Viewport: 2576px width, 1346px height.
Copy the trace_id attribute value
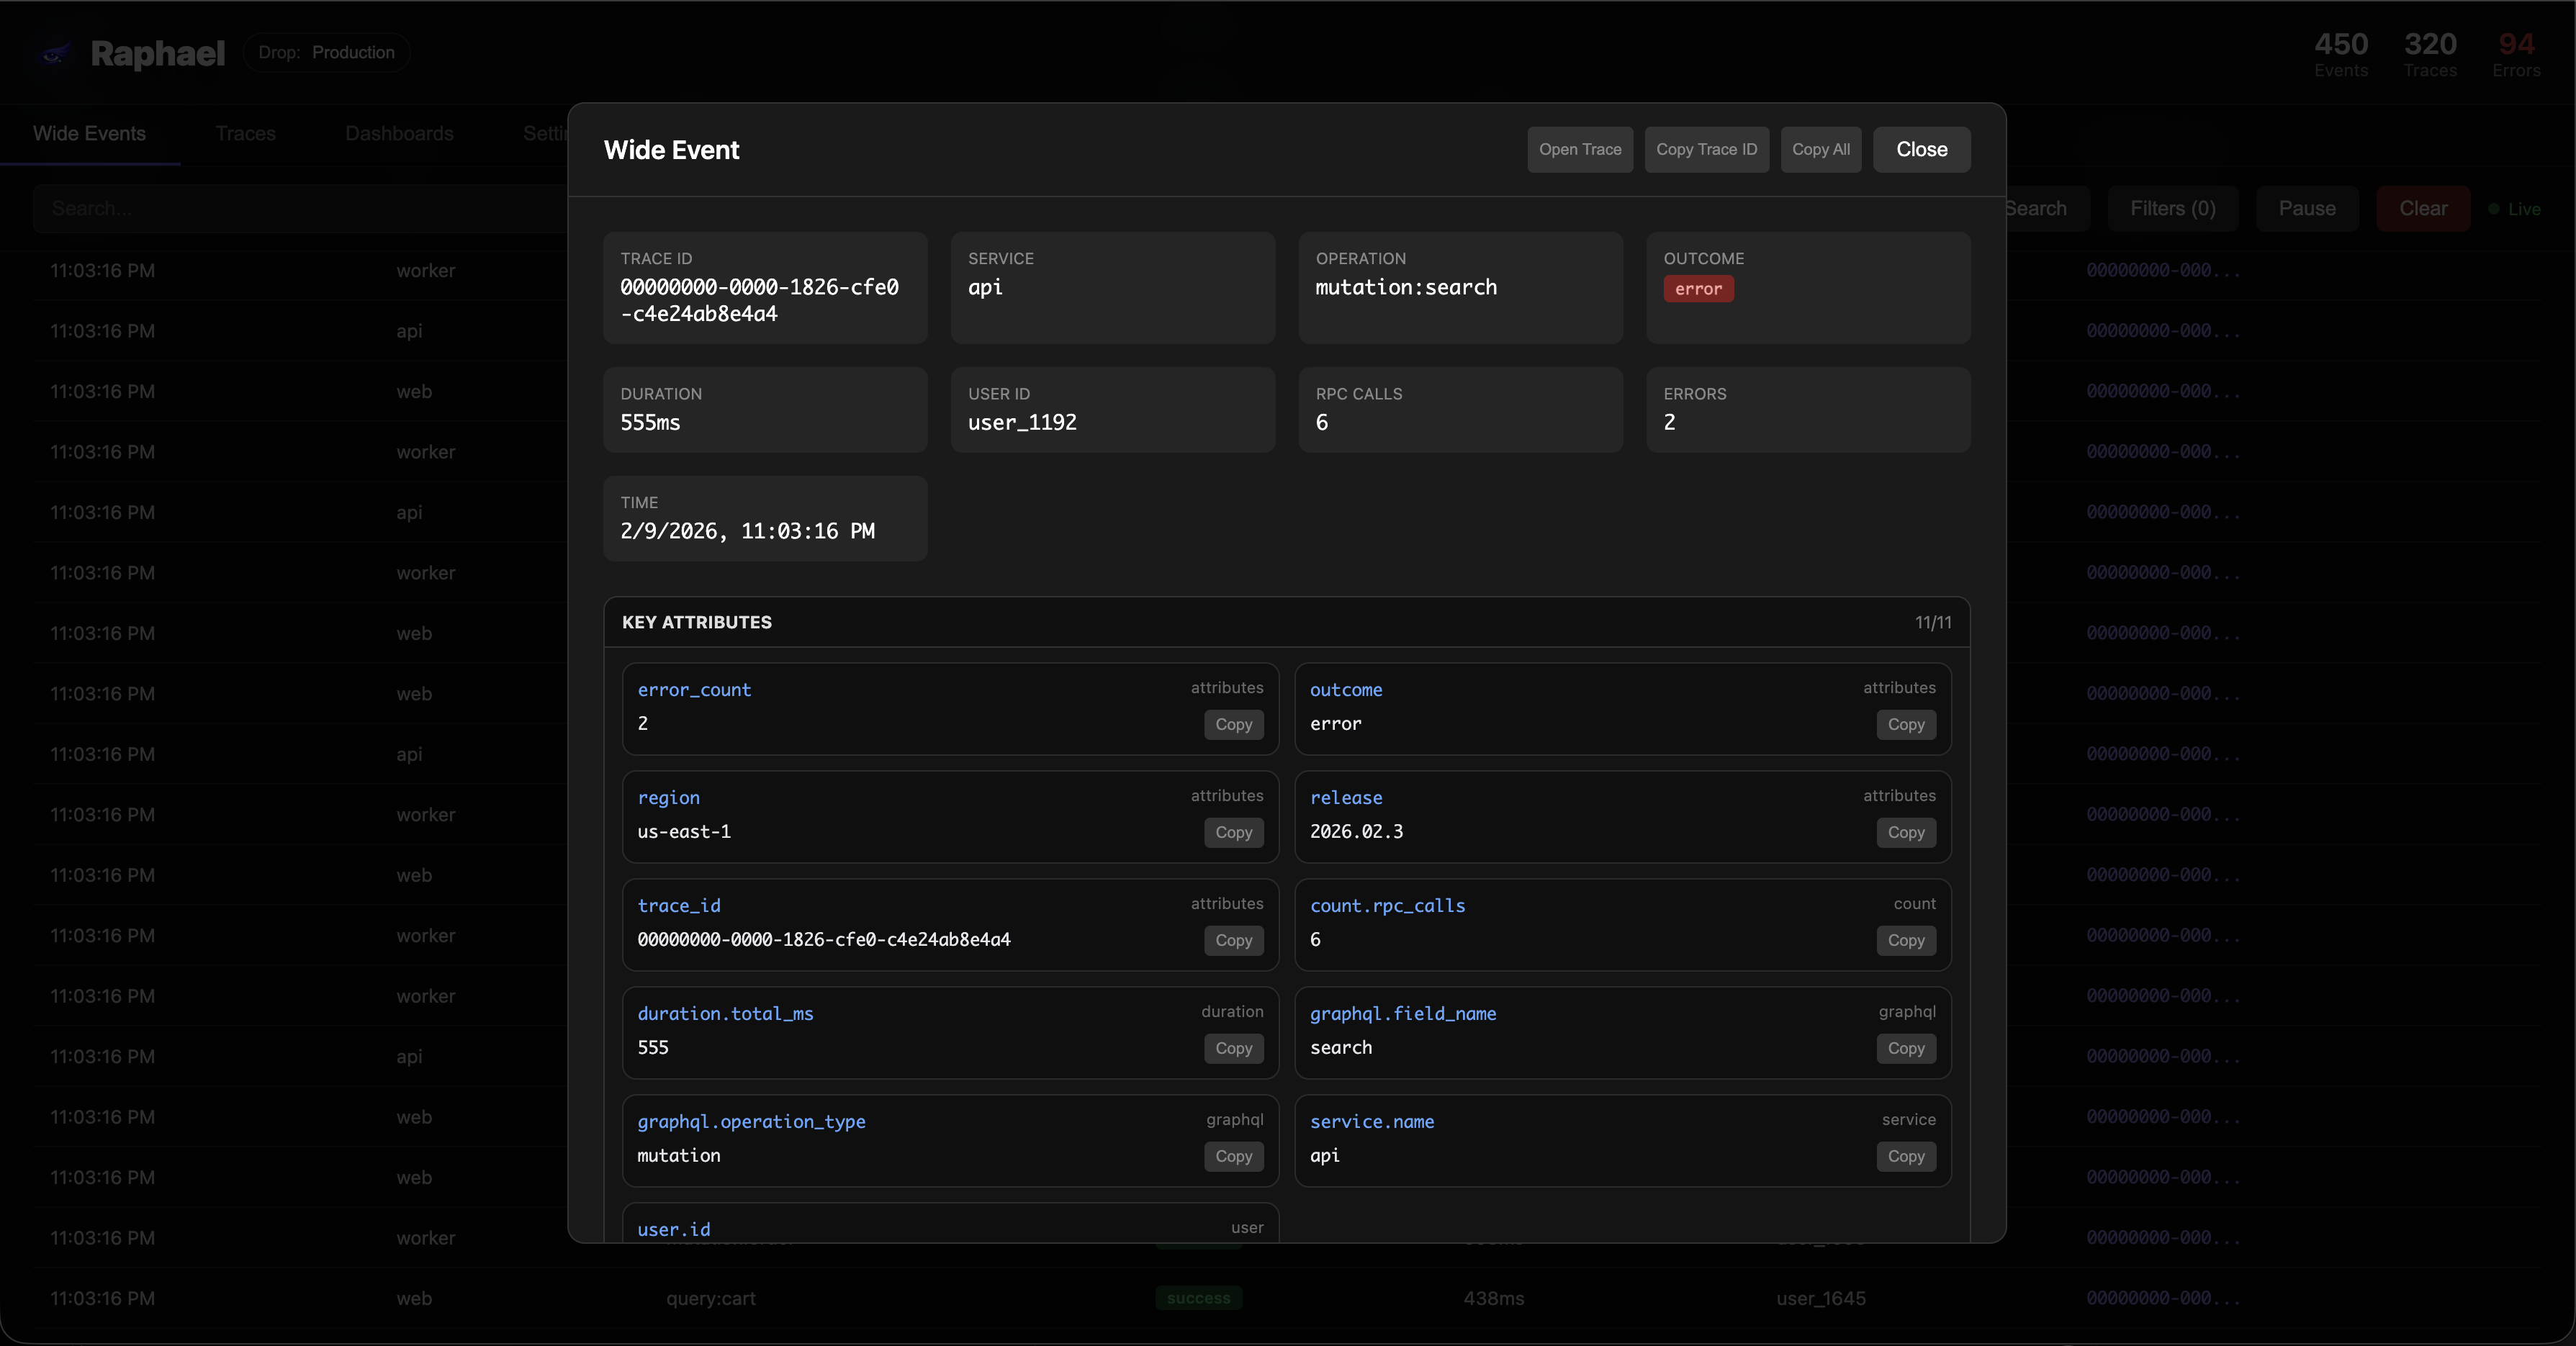[x=1233, y=941]
